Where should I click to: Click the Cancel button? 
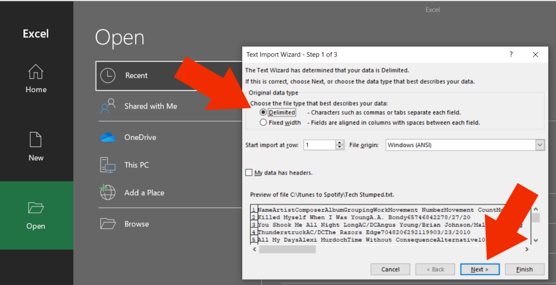[390, 269]
